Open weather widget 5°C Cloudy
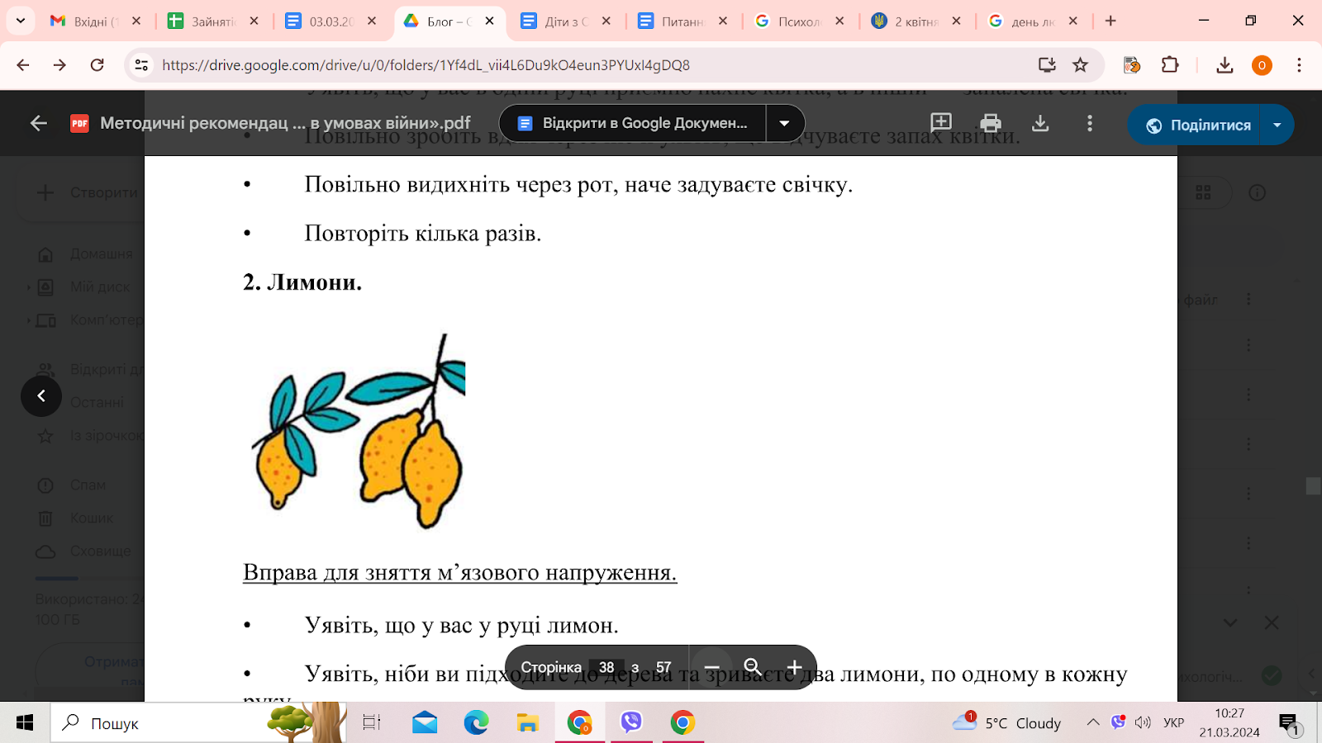Image resolution: width=1322 pixels, height=743 pixels. 1006,722
